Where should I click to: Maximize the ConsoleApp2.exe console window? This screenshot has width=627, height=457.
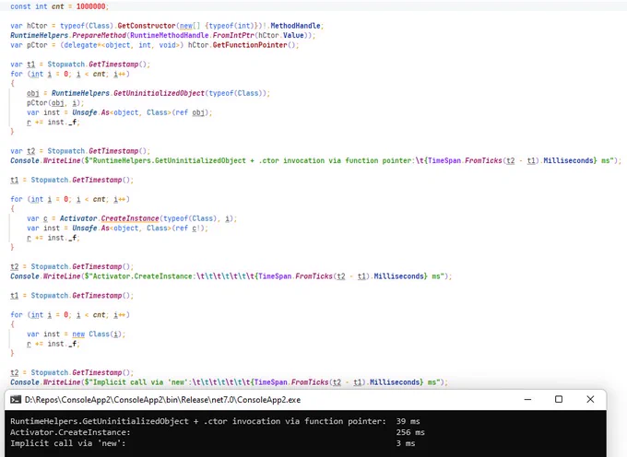[559, 399]
